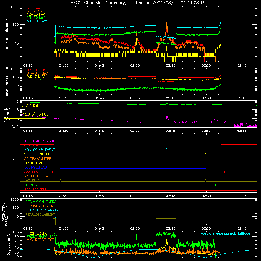Select the ATTENUATOR_STATE flag label
Image resolution: width=261 pixels, height=261 pixels.
tap(39, 141)
